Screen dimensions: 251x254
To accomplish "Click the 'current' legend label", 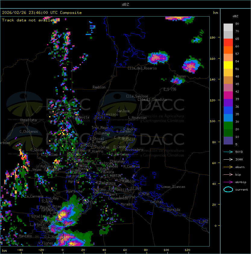I will point(242,190).
